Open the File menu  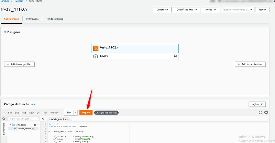tap(10, 113)
